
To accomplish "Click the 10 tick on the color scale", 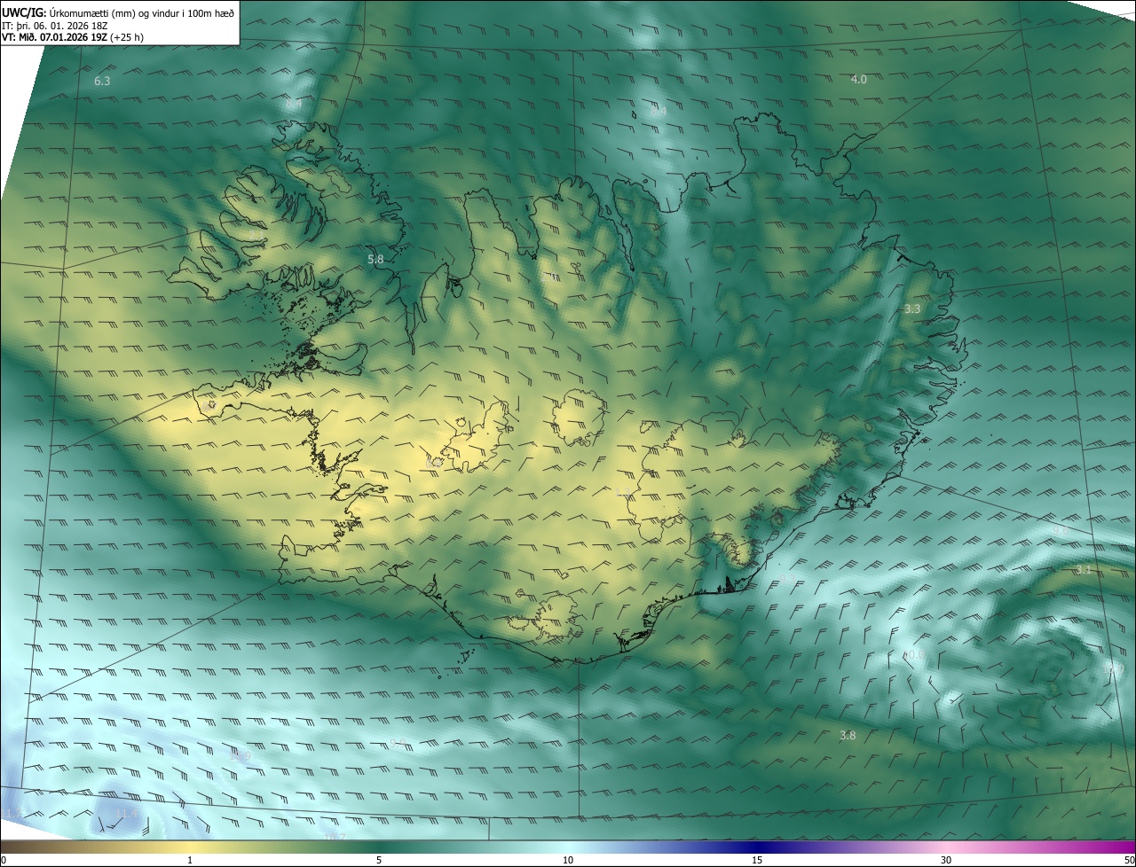I will (568, 860).
